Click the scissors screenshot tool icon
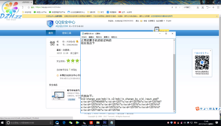 203,7
